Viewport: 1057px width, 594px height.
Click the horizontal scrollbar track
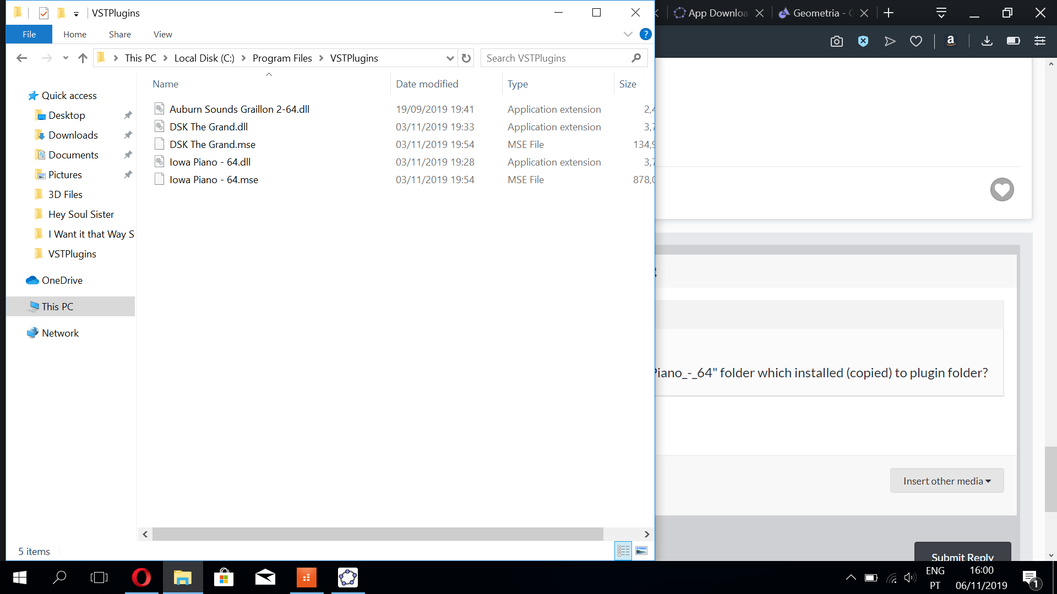pos(623,534)
